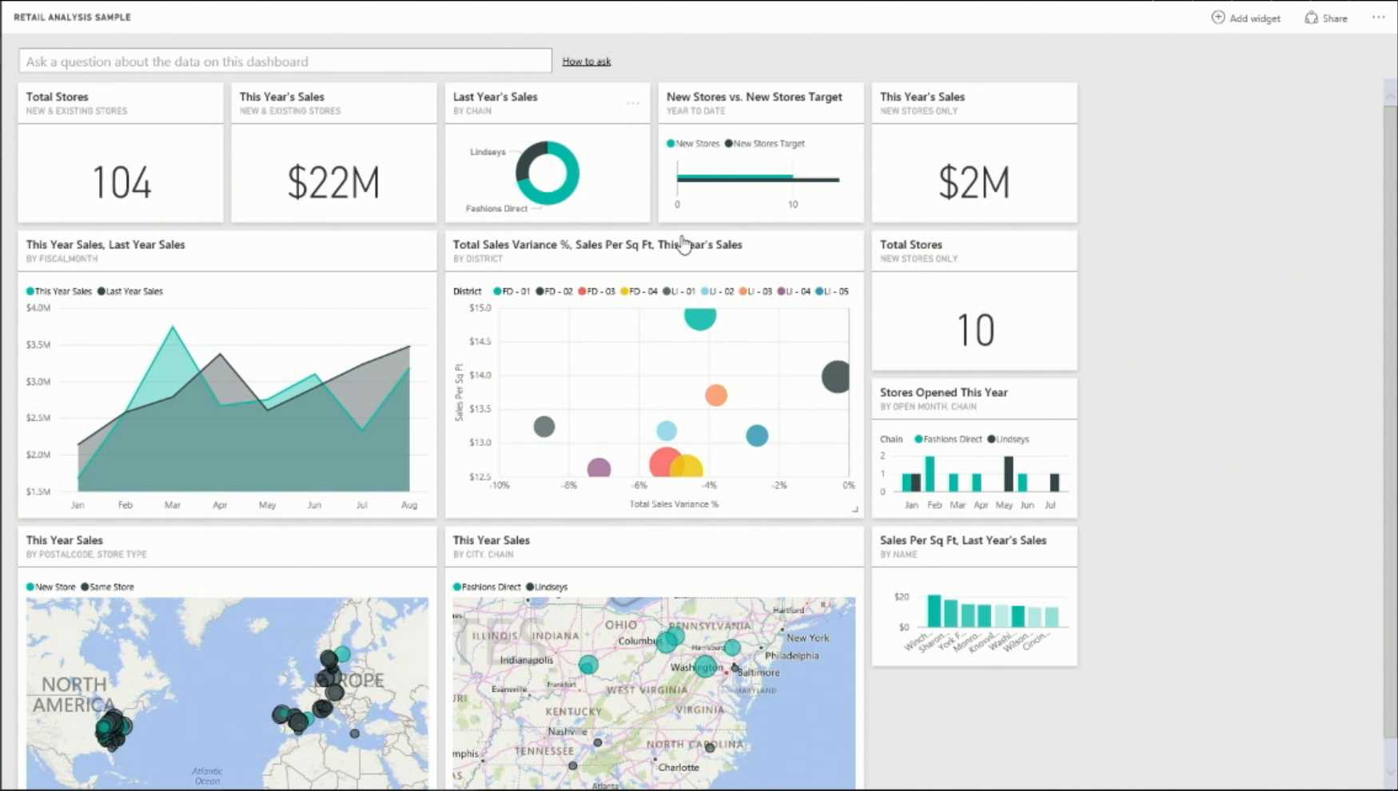This screenshot has height=791, width=1398.
Task: Open the "How to ask" link
Action: click(586, 61)
